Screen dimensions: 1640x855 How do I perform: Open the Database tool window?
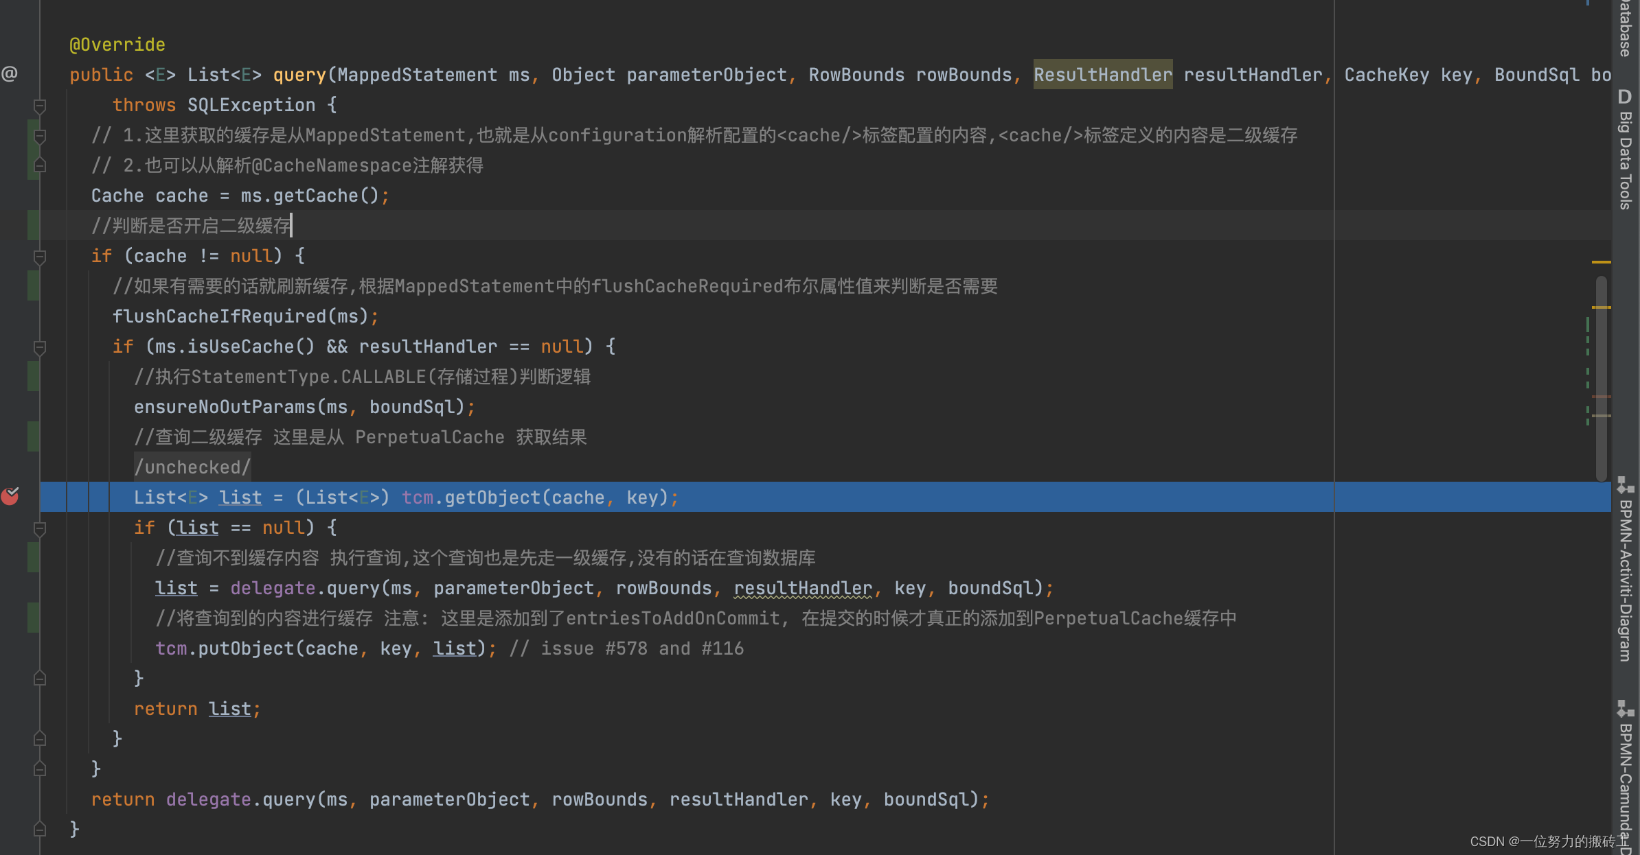[x=1625, y=27]
